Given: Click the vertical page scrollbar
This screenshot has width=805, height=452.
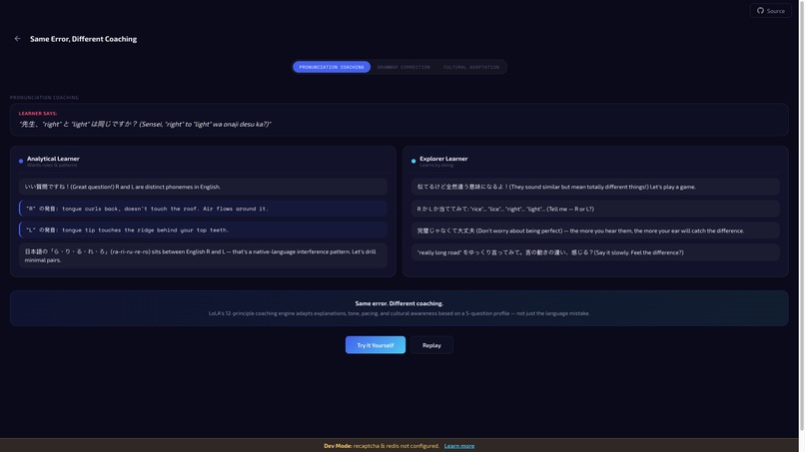Looking at the screenshot, I should pyautogui.click(x=801, y=216).
